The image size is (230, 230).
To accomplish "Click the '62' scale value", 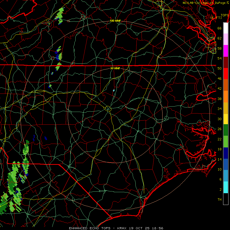I will click(220, 38).
